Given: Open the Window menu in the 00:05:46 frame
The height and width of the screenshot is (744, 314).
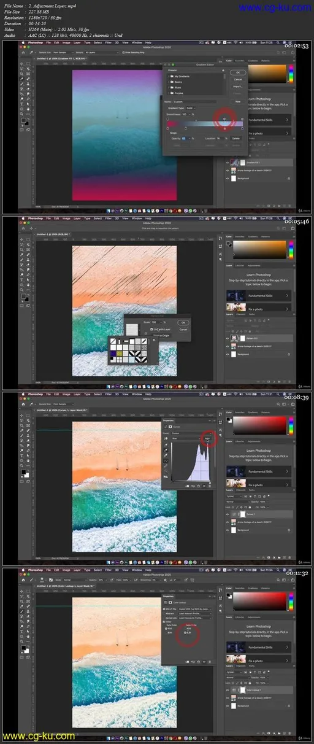Looking at the screenshot, I should (137, 219).
